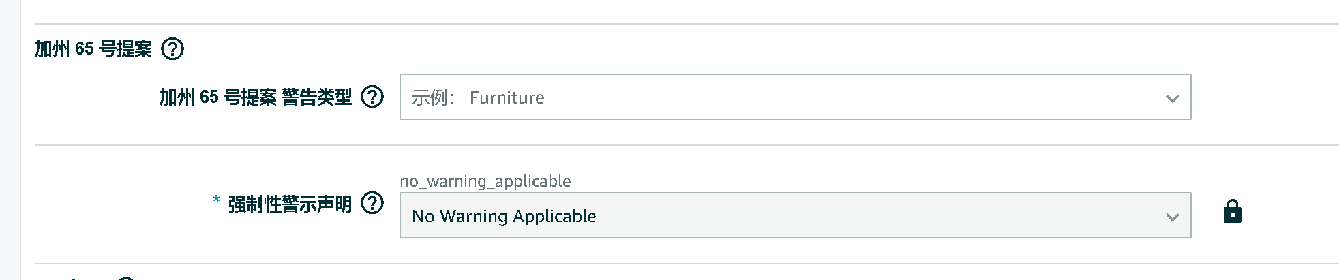Image resolution: width=1339 pixels, height=280 pixels.
Task: Click the 示例: placeholder prefix in dropdown
Action: [x=433, y=97]
